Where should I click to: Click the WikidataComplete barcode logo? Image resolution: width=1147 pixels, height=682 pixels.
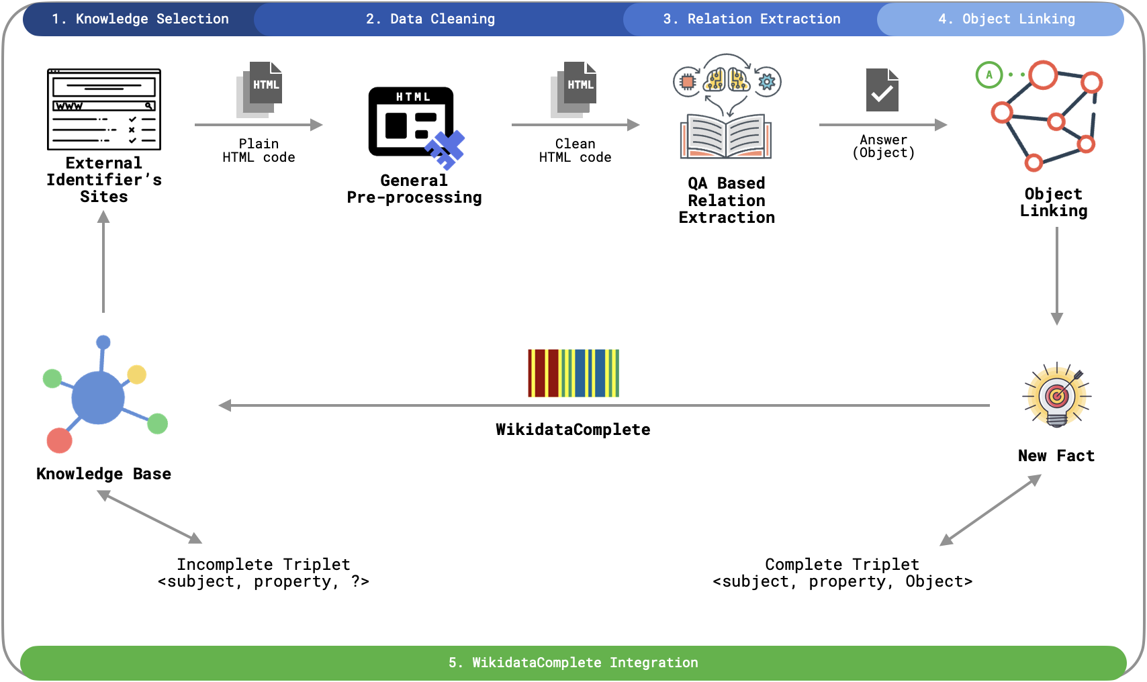(573, 373)
